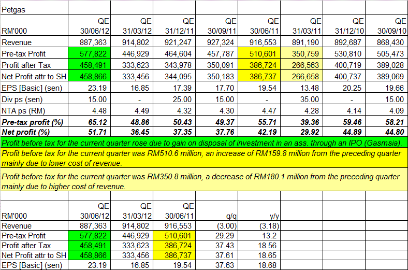408x270 pixels.
Task: Click Net Profit value 400,737
Action: coord(344,77)
